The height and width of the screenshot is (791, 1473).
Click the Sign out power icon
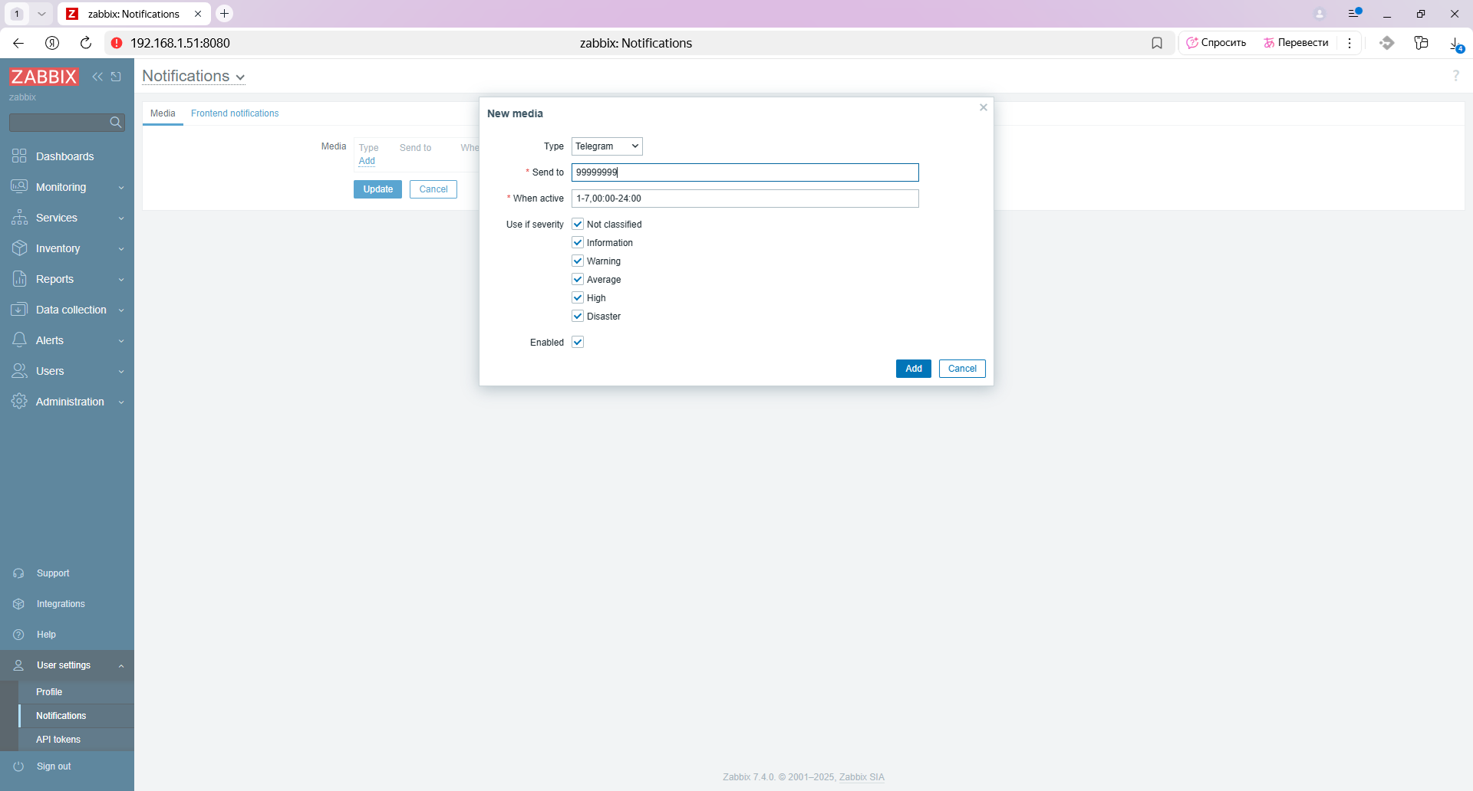pyautogui.click(x=19, y=766)
